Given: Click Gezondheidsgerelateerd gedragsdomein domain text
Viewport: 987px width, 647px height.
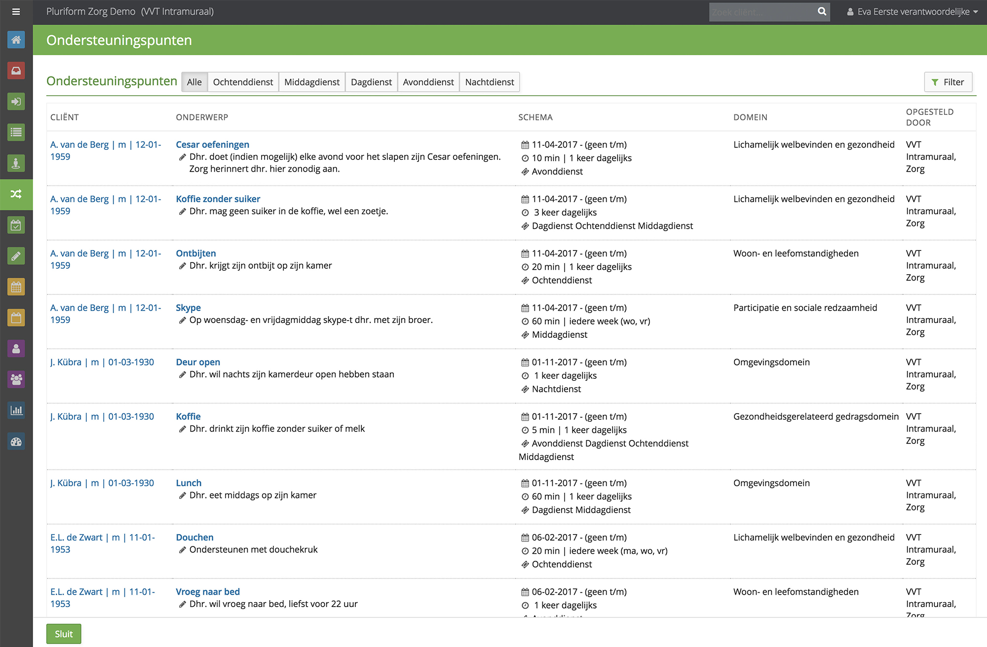Looking at the screenshot, I should (x=816, y=416).
